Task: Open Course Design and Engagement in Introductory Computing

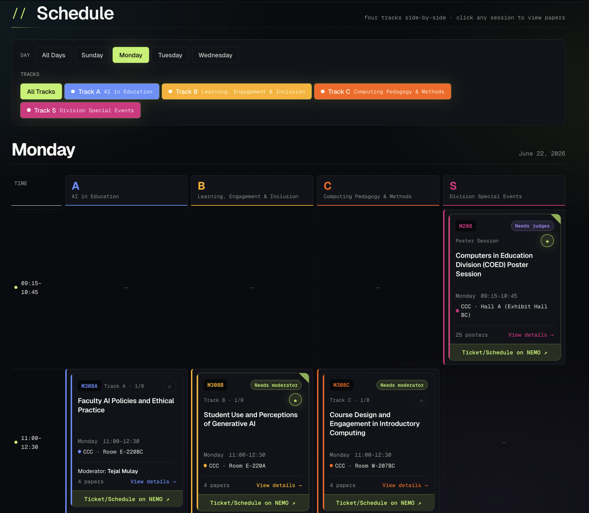Action: (x=375, y=424)
